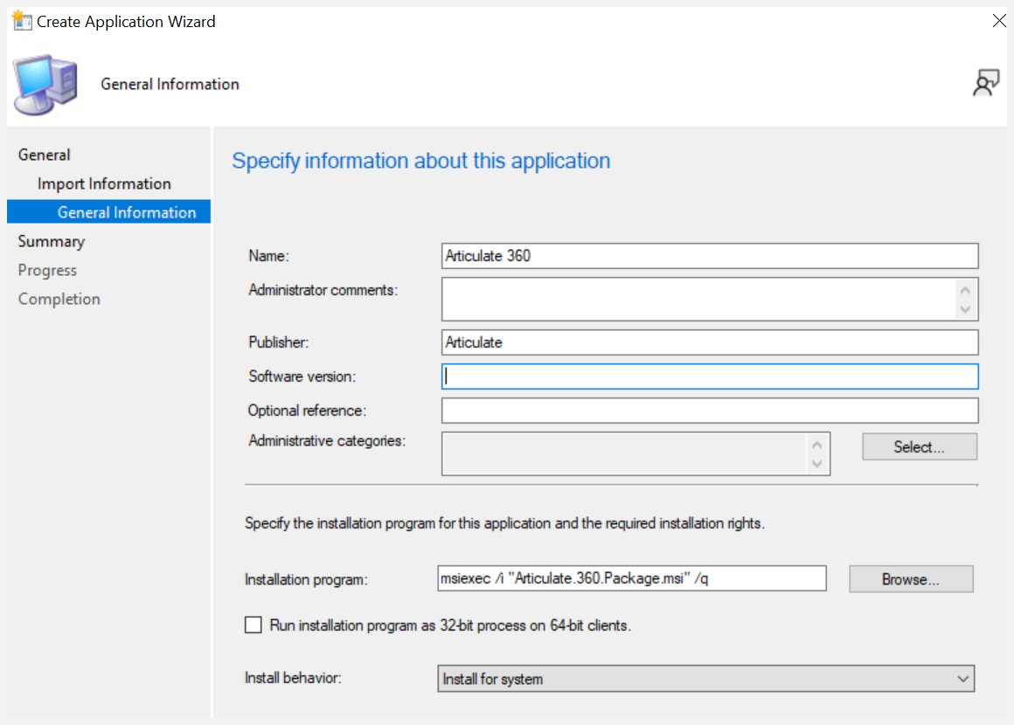Click the wizard computer icon in header
1014x725 pixels.
[x=46, y=85]
